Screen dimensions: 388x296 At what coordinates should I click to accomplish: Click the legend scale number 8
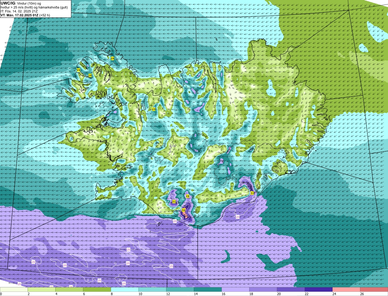112,294
